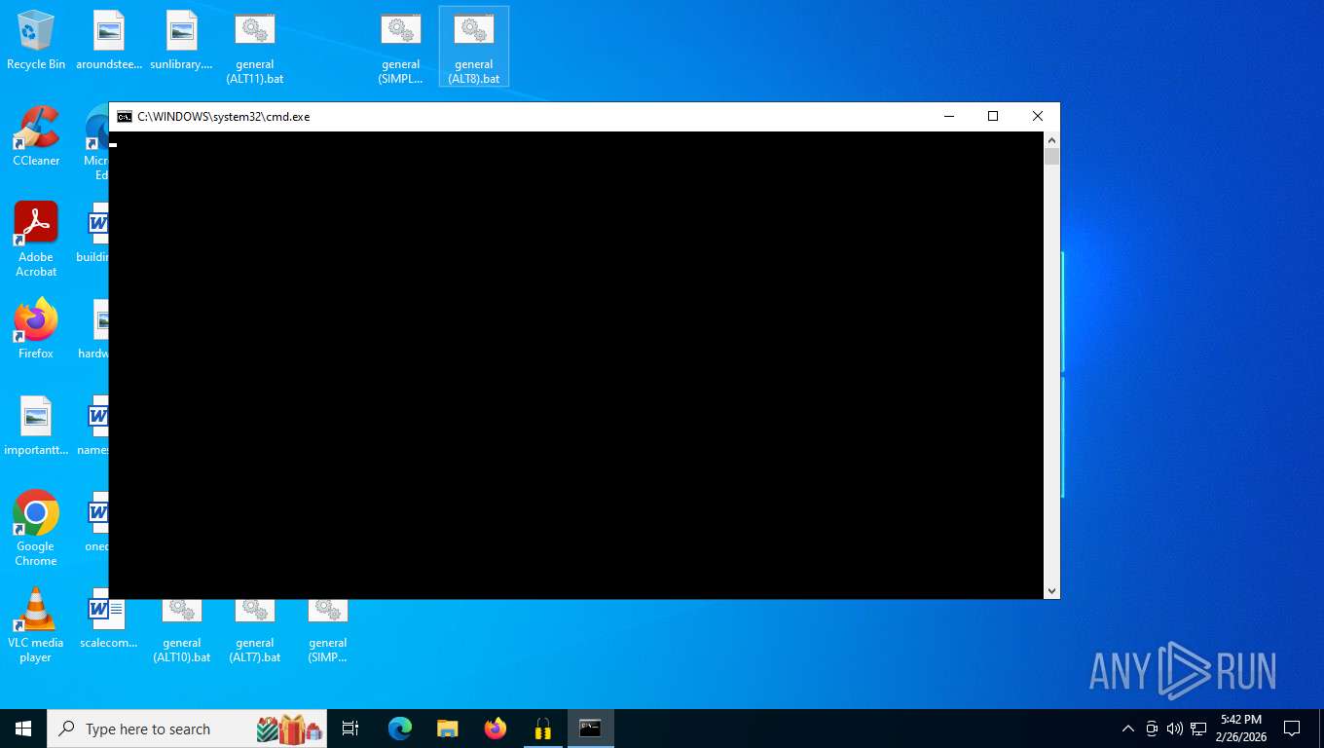Screen dimensions: 1324x748
Task: Select the VLC media player shortcut
Action: coord(36,625)
